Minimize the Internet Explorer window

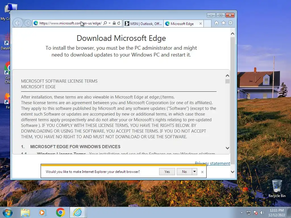point(211,15)
